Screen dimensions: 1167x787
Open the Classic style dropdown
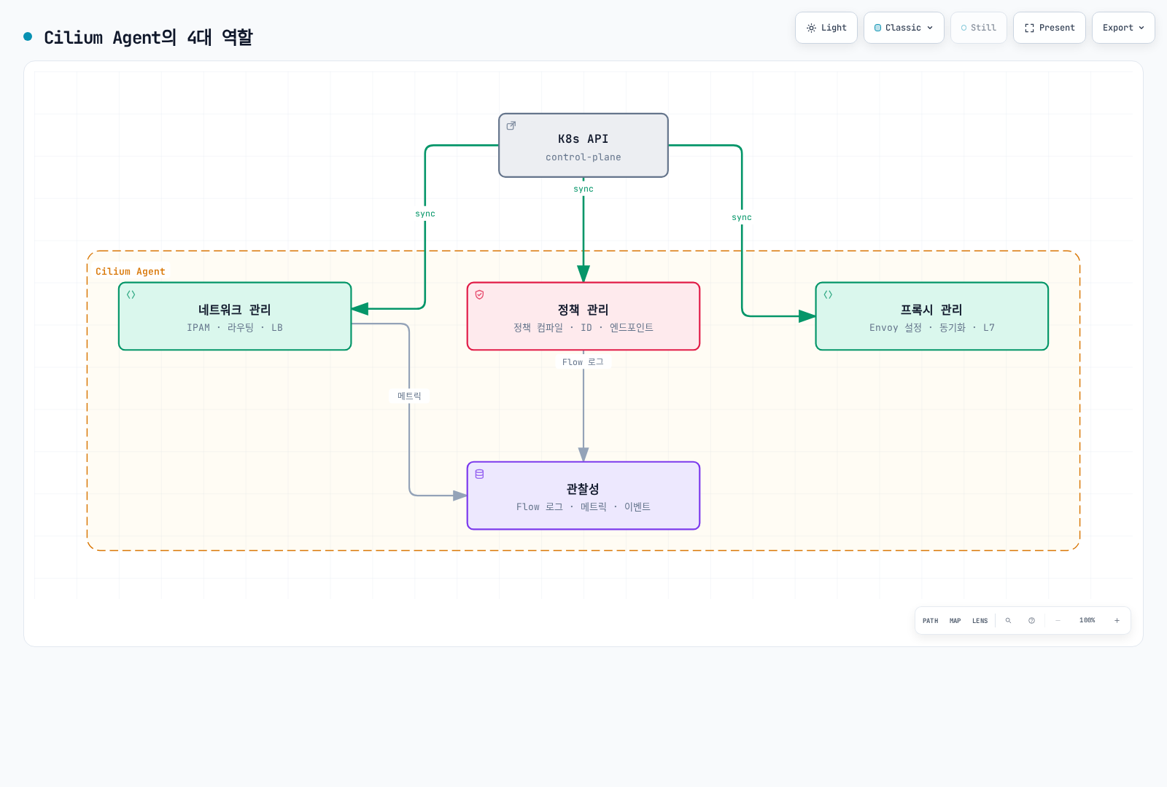(904, 28)
